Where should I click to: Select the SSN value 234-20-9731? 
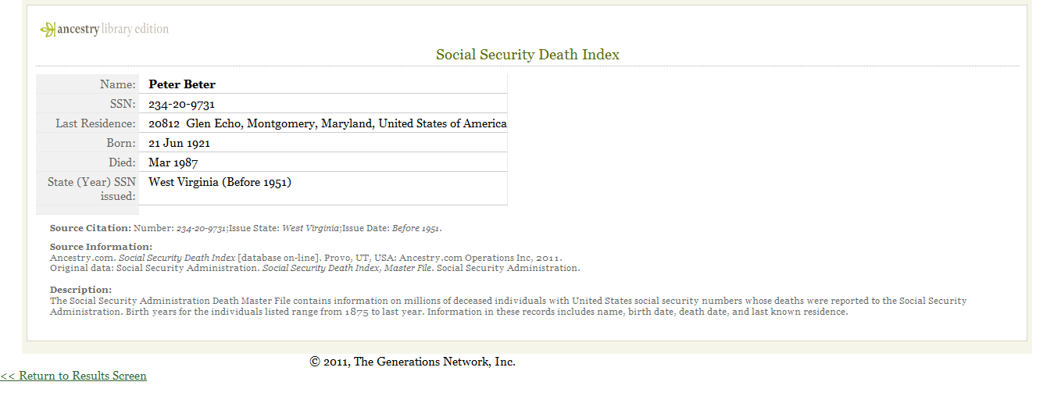(181, 104)
